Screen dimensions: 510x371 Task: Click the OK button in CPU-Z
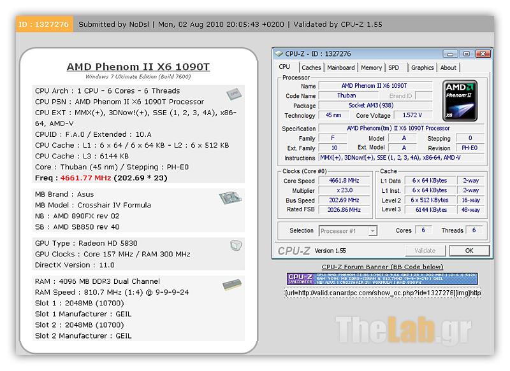point(469,251)
